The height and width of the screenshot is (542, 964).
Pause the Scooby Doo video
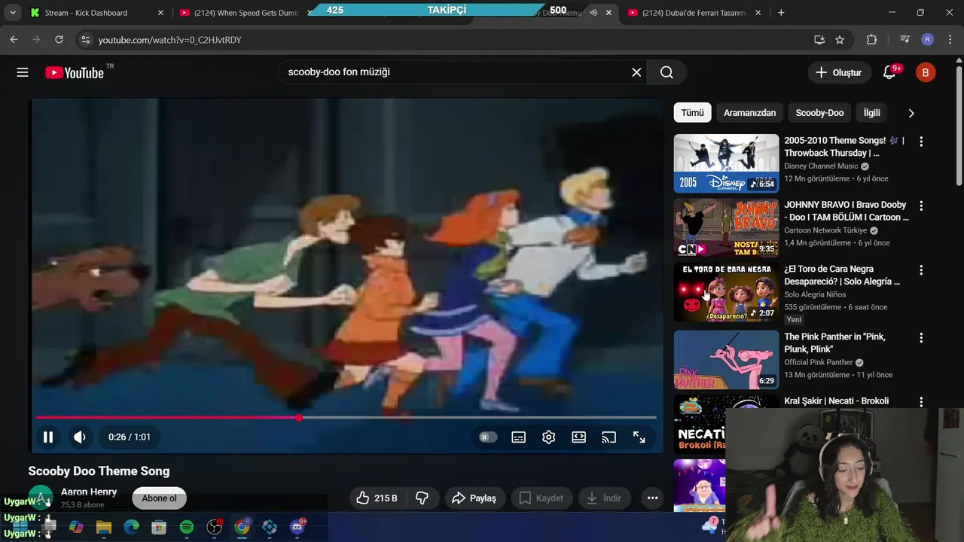coord(48,437)
